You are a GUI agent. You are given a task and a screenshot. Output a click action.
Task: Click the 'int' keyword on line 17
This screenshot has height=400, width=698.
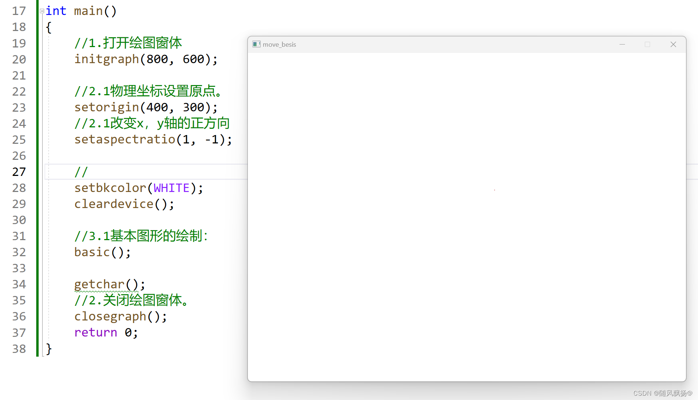(56, 11)
